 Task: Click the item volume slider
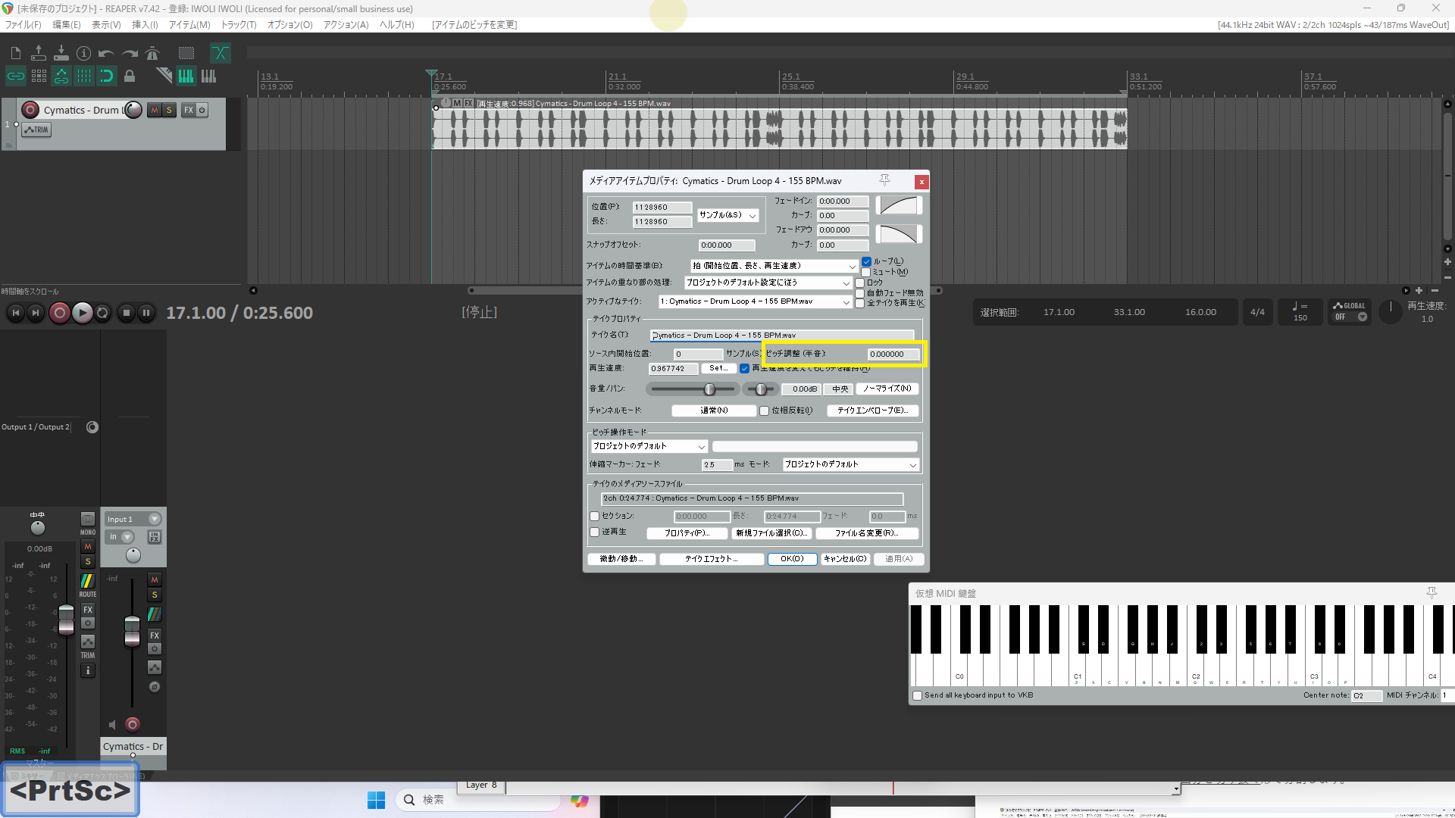click(693, 389)
